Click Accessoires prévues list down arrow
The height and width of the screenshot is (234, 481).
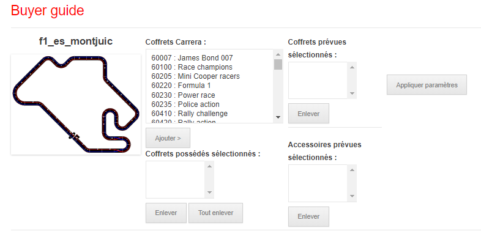(352, 196)
